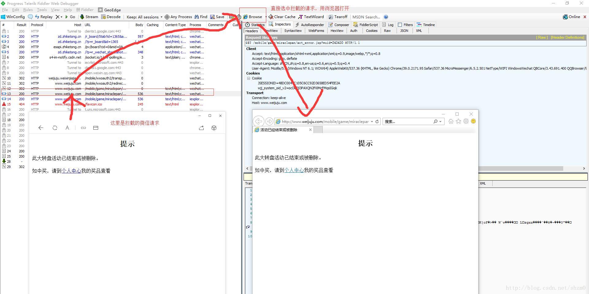
Task: Switch to the Inspectors tab
Action: pos(279,25)
